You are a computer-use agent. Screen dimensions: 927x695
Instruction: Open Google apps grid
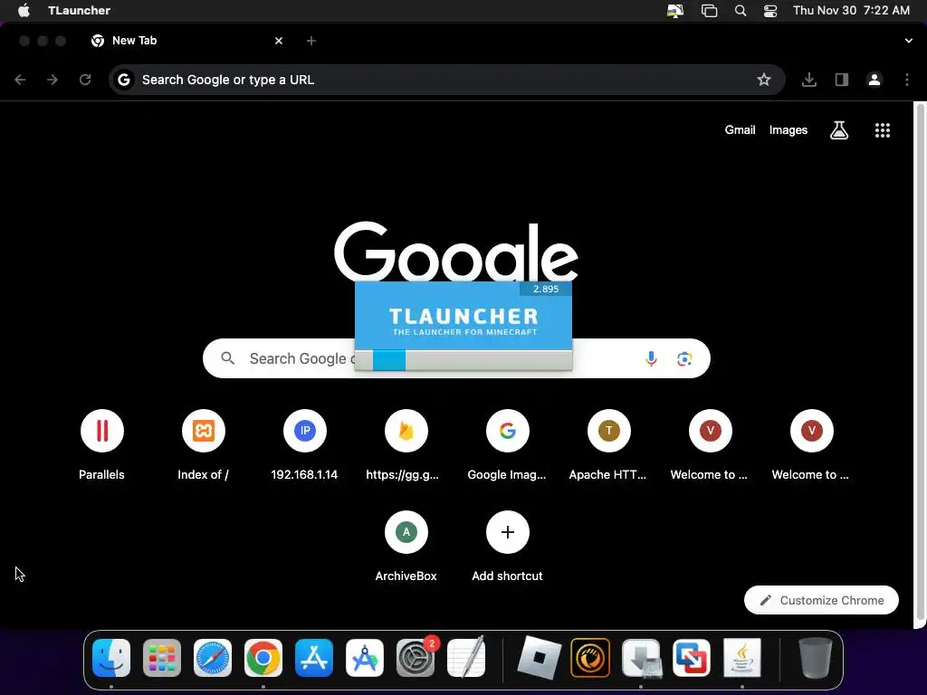[x=882, y=130]
